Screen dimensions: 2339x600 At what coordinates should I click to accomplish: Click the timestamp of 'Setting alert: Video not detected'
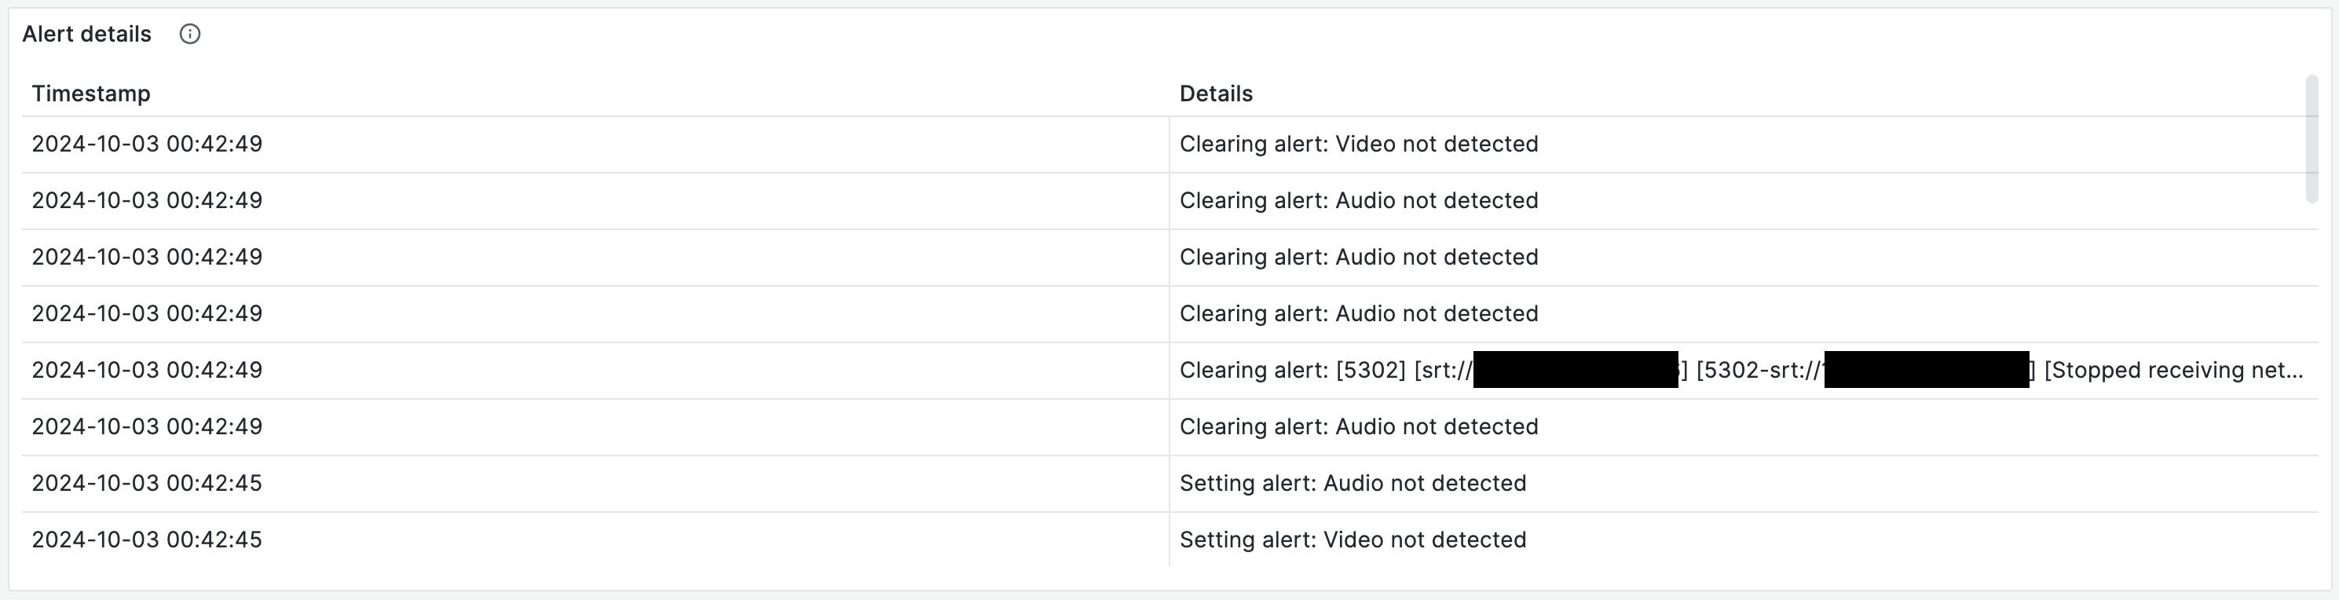(147, 540)
